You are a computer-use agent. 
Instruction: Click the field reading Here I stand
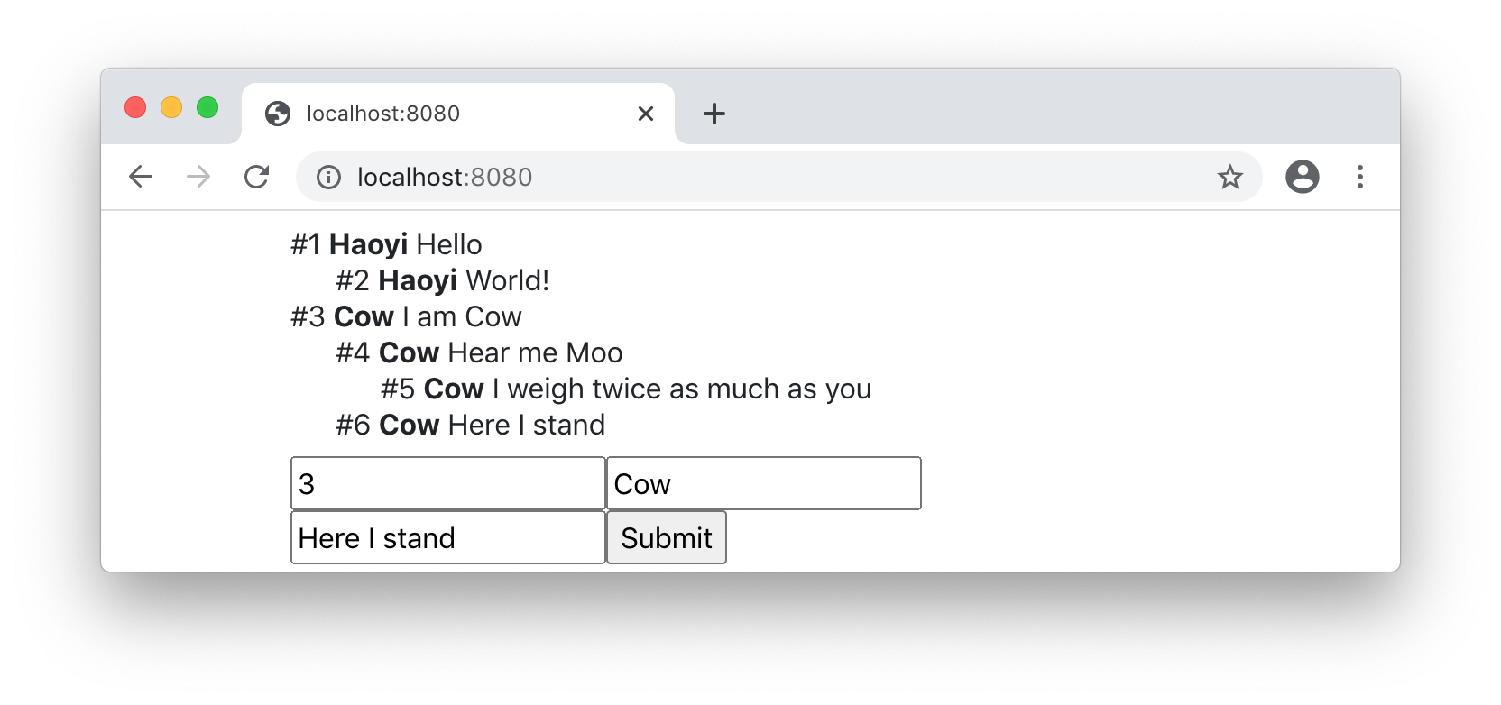[x=447, y=537]
